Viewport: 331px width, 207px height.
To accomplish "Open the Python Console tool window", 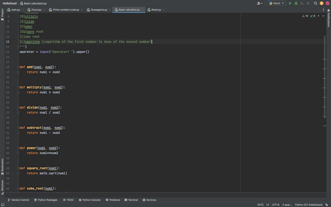I will point(90,200).
